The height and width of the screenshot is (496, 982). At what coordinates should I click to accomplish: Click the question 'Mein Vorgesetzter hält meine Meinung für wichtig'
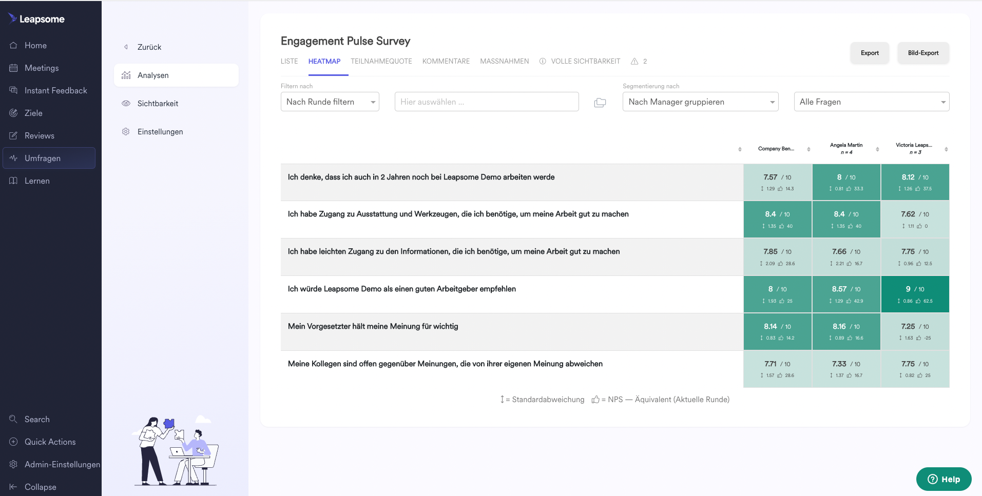pyautogui.click(x=373, y=327)
